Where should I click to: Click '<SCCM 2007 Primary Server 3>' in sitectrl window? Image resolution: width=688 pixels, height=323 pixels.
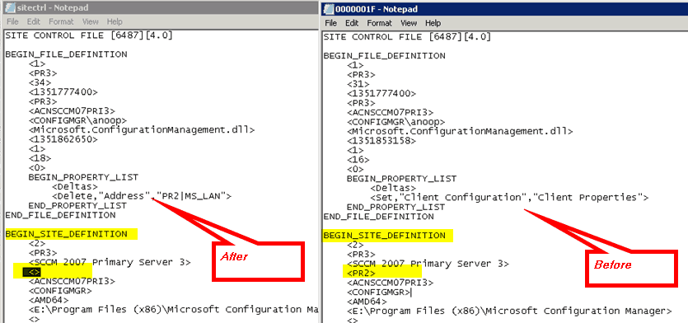click(110, 262)
